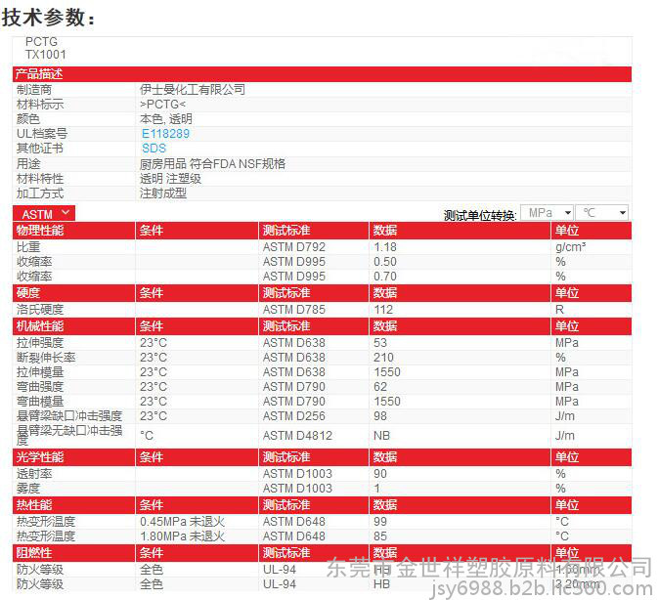
Task: Select the PCTG TX1001 title text
Action: point(45,49)
